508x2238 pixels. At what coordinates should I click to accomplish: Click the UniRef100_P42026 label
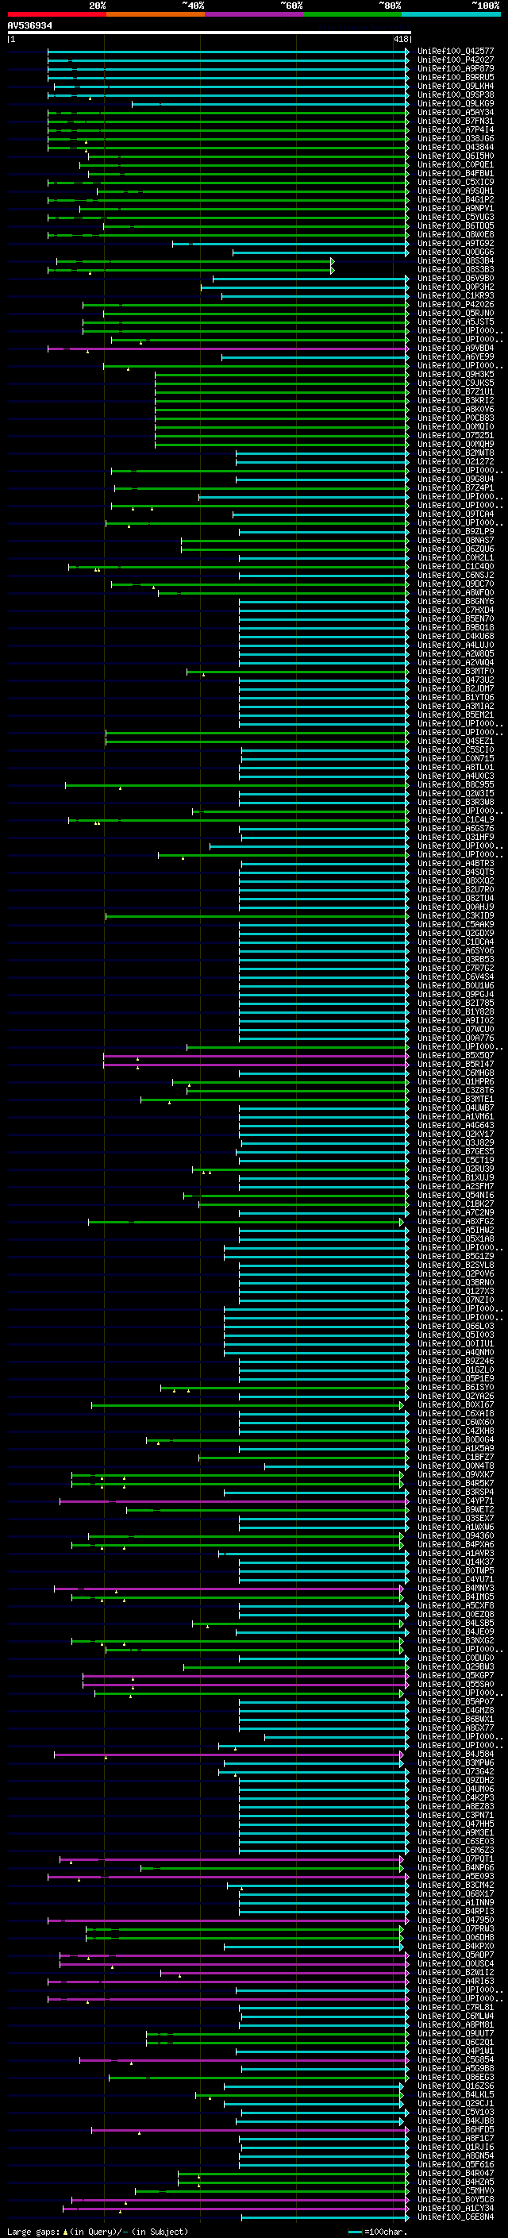coord(456,305)
